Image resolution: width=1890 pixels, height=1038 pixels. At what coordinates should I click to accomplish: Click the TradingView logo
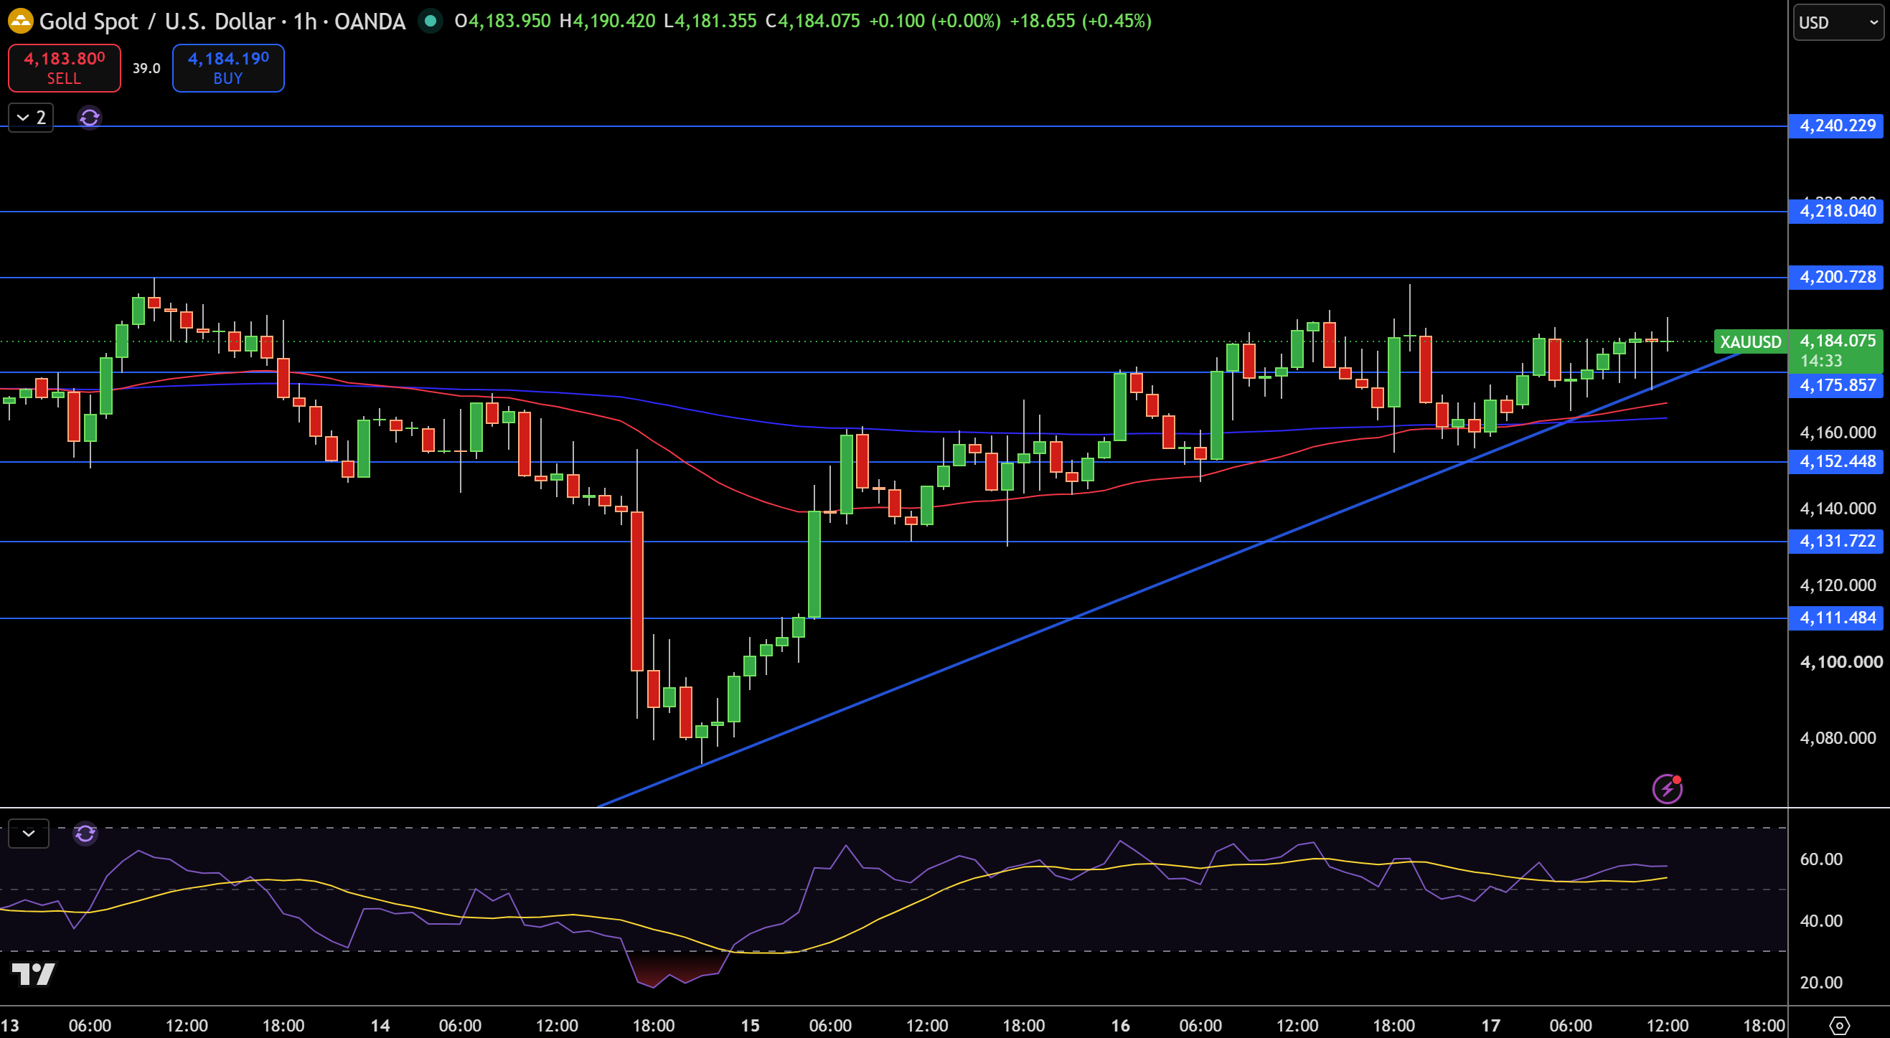34,974
